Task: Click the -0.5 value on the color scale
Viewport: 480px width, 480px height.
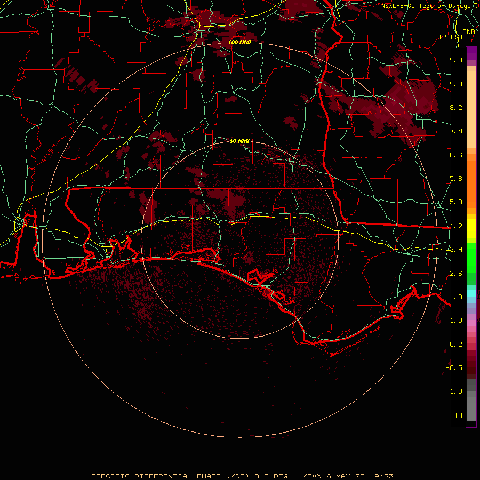Action: pyautogui.click(x=454, y=367)
